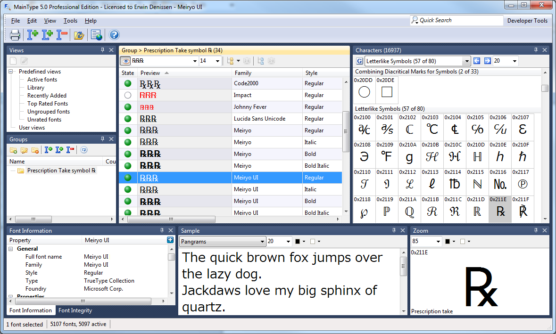Viewport: 556px width, 334px height.
Task: Pin the Views panel with its pushpin icon
Action: (x=102, y=50)
